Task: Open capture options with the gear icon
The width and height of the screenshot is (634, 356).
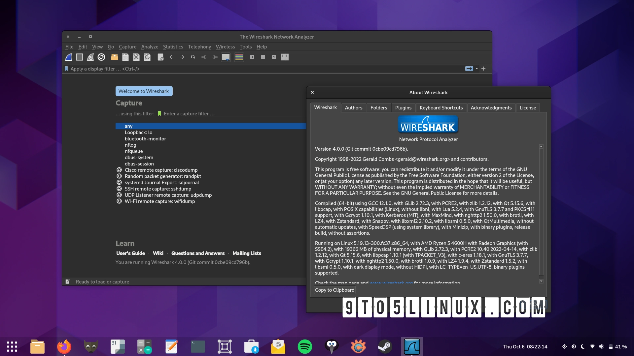Action: tap(101, 57)
